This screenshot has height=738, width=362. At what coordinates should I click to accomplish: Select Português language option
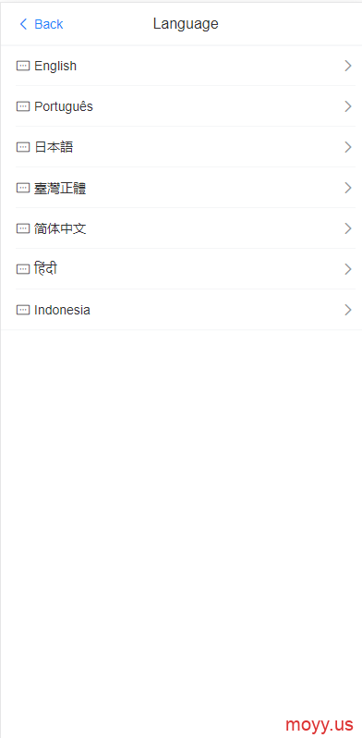pos(181,106)
